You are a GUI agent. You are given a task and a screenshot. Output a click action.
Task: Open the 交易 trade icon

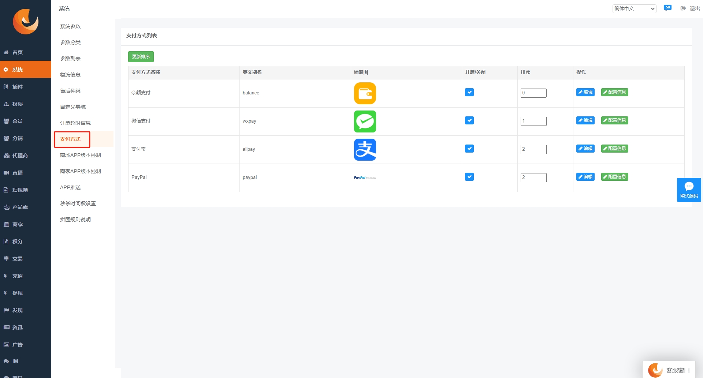pyautogui.click(x=6, y=259)
